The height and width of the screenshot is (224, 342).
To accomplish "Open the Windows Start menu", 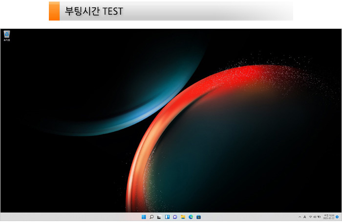I will [144, 217].
